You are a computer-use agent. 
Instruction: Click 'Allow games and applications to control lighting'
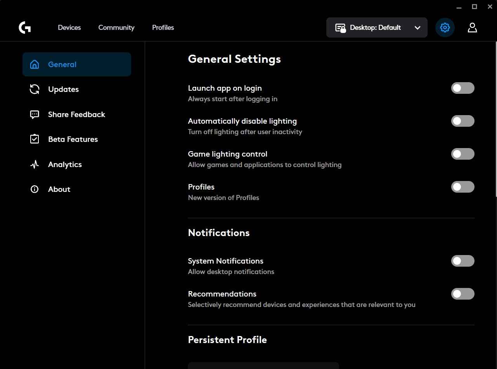[x=265, y=165]
